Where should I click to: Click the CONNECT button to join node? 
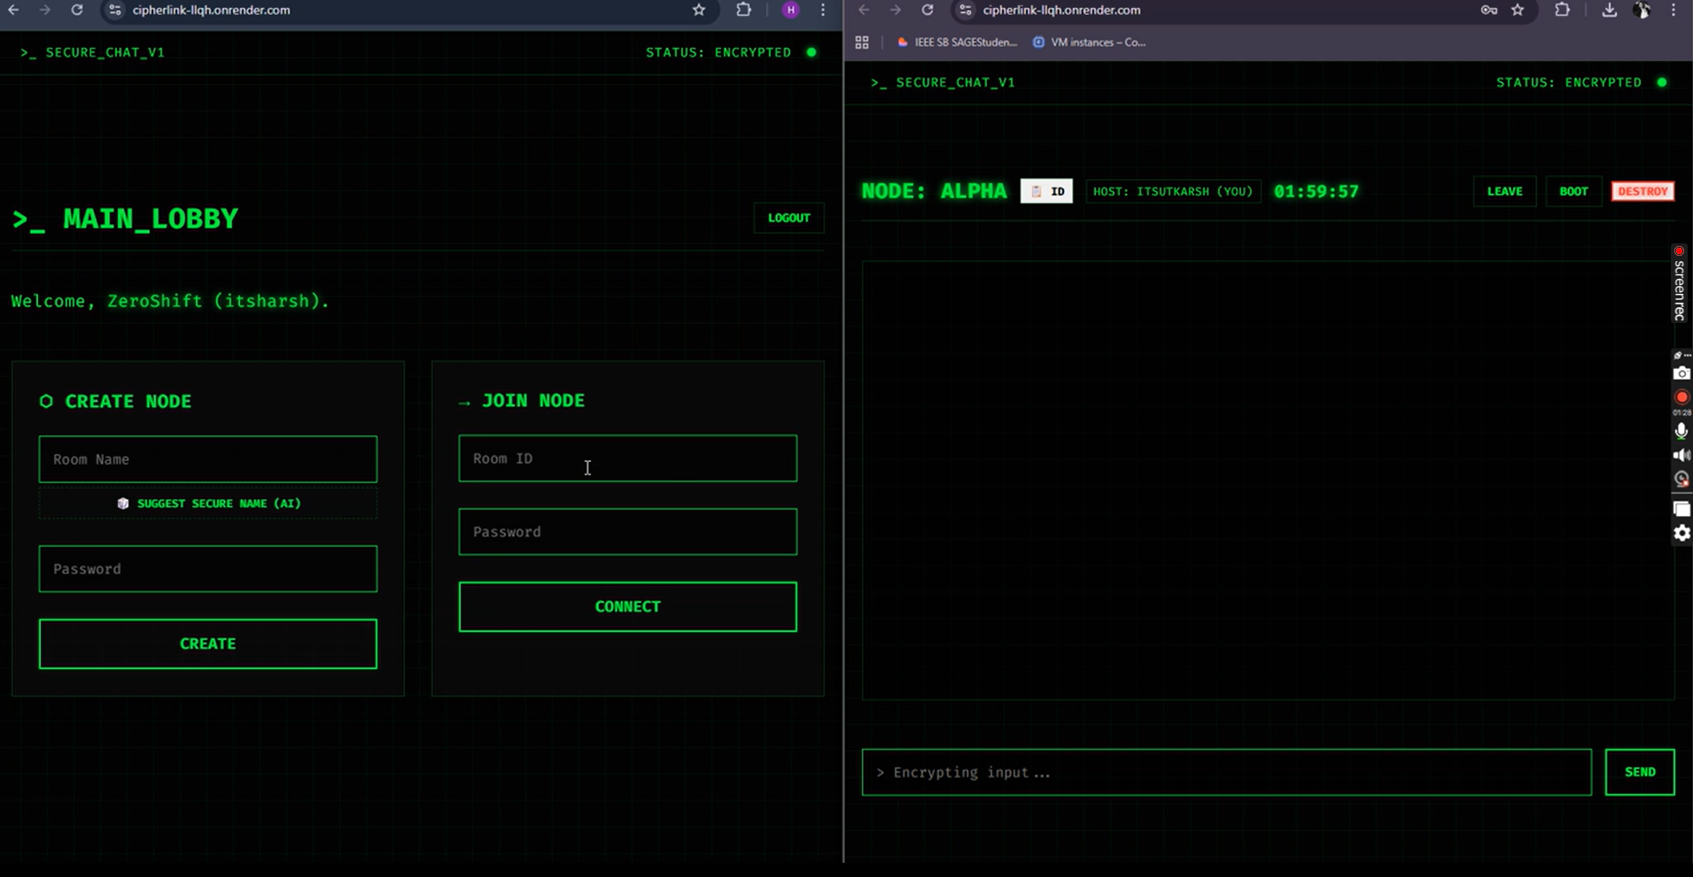(627, 607)
